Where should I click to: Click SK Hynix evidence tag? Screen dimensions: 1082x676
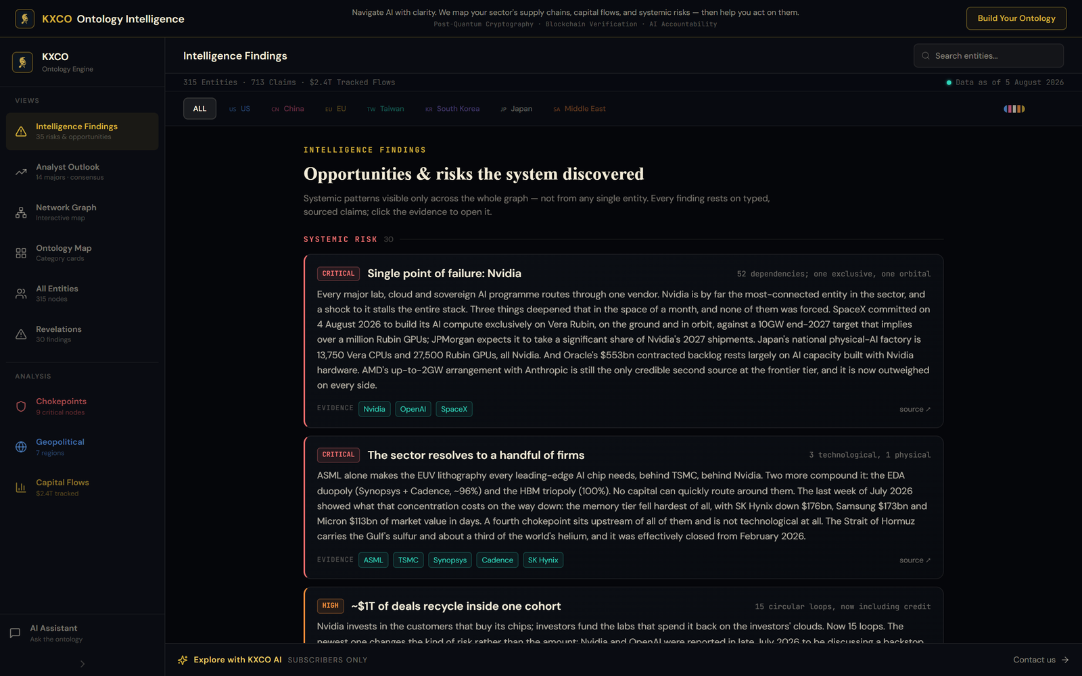[543, 560]
